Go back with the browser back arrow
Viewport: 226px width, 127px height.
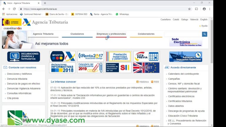(x=4, y=9)
